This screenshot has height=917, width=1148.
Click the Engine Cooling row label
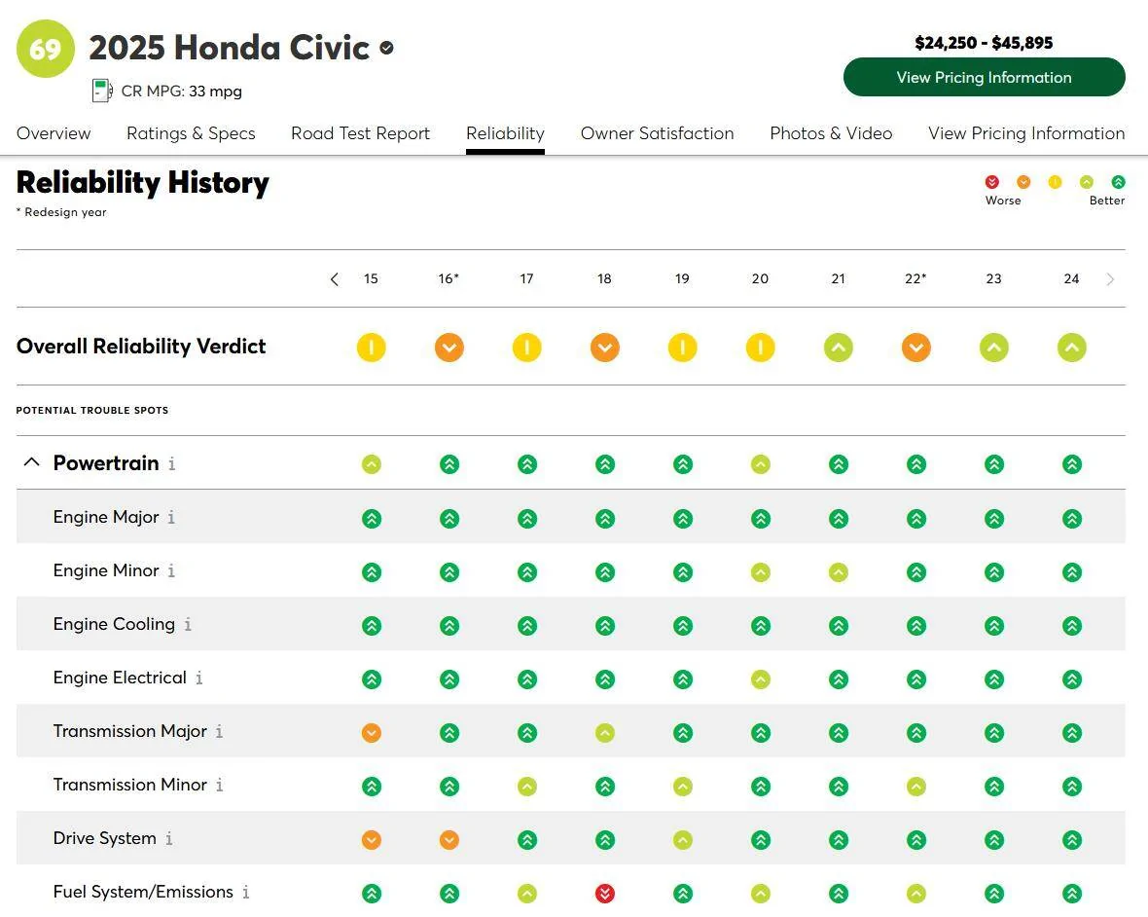(x=114, y=624)
